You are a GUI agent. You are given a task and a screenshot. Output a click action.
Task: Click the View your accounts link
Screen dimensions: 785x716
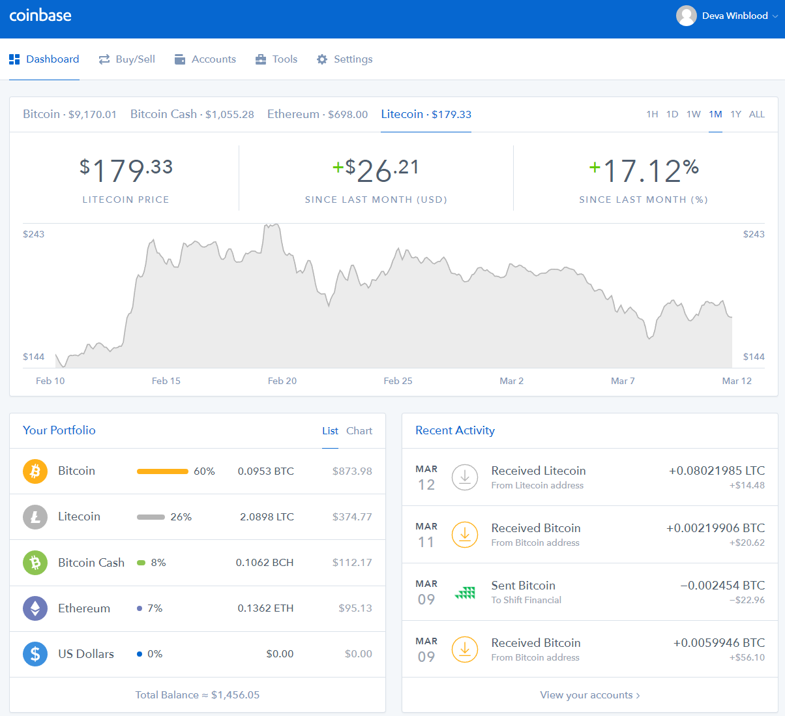point(590,695)
